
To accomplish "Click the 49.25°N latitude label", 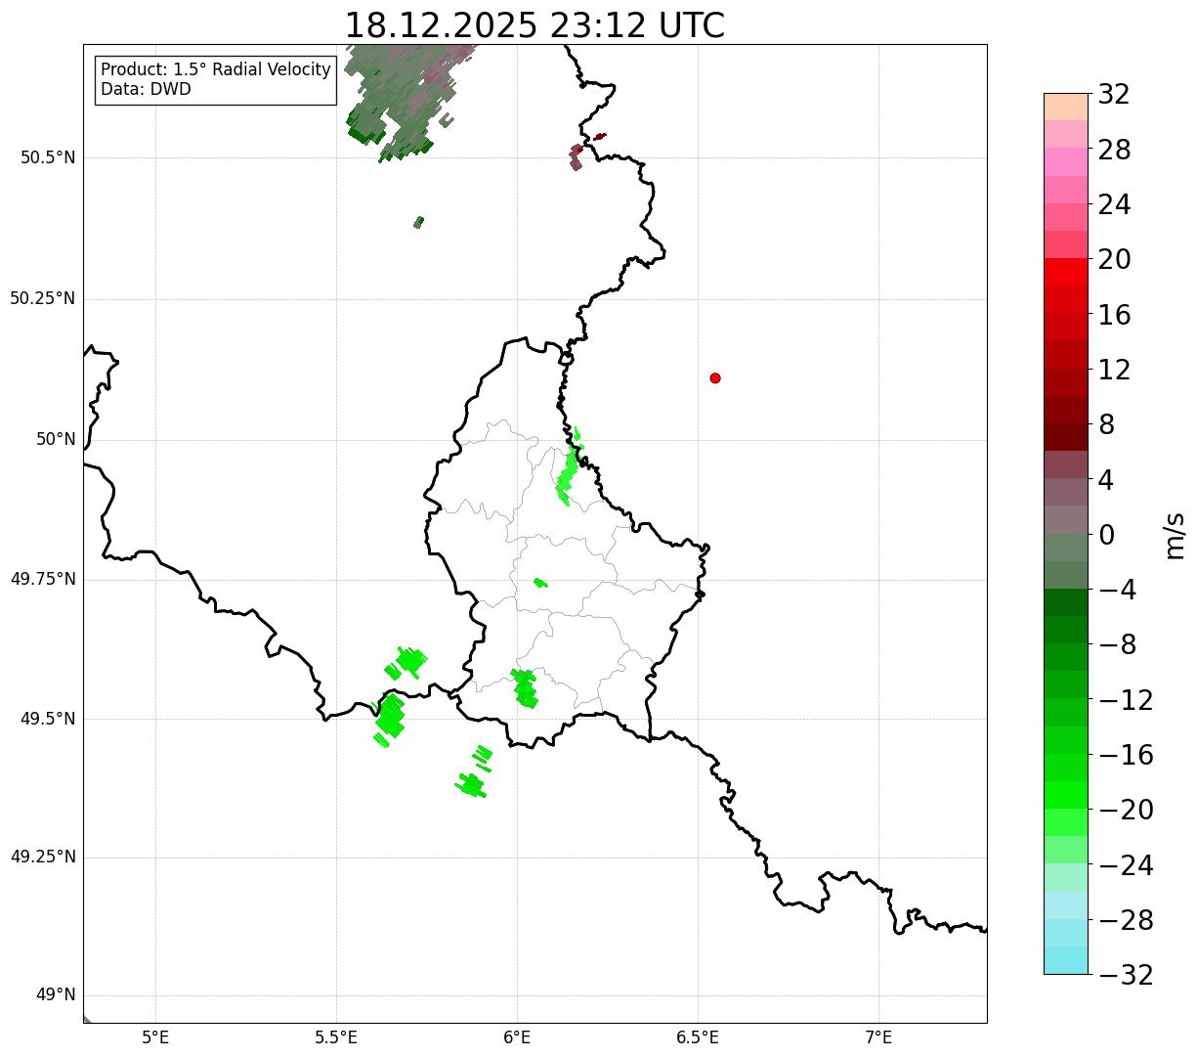I will tap(42, 857).
